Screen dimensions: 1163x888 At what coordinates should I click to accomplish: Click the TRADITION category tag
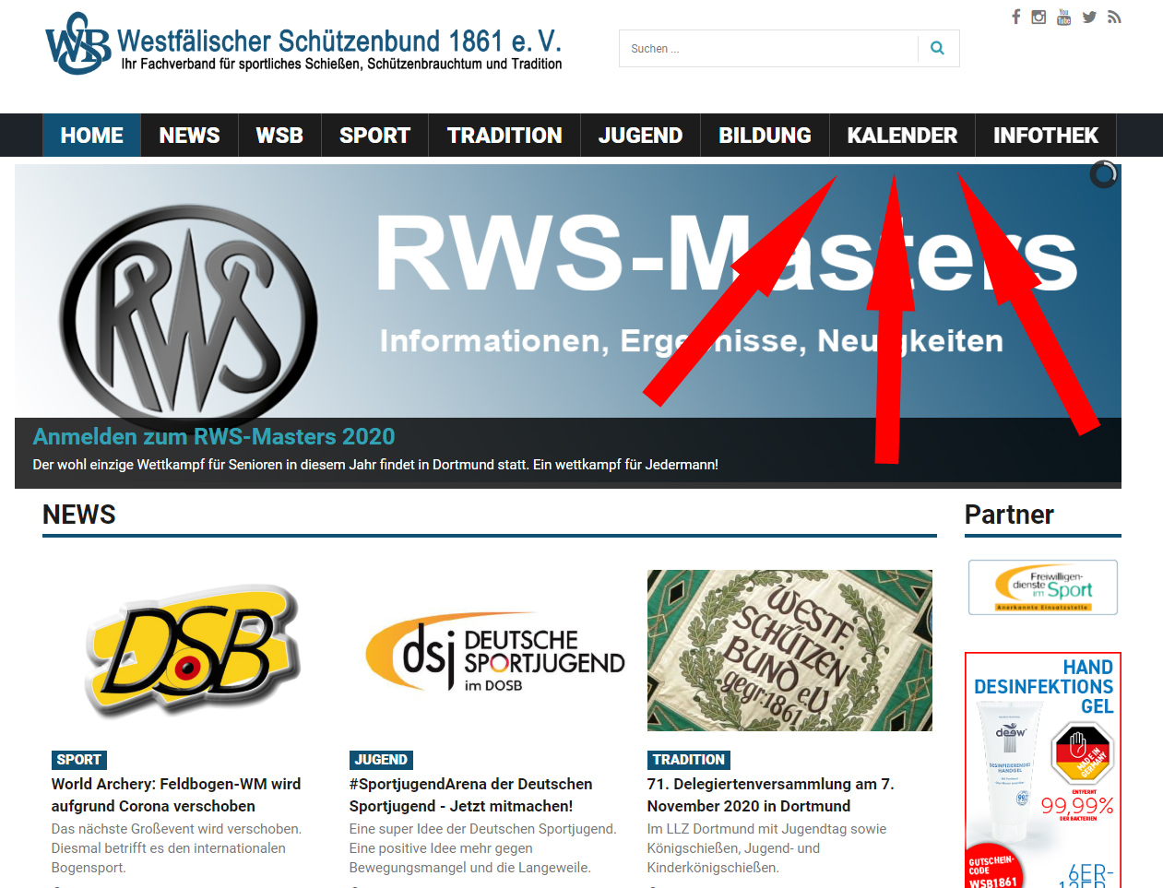click(x=689, y=760)
